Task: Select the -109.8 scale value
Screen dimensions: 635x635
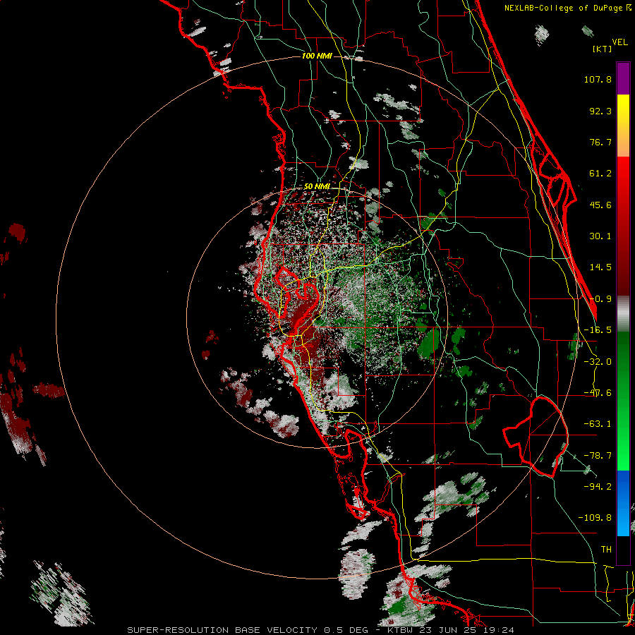Action: click(x=595, y=518)
